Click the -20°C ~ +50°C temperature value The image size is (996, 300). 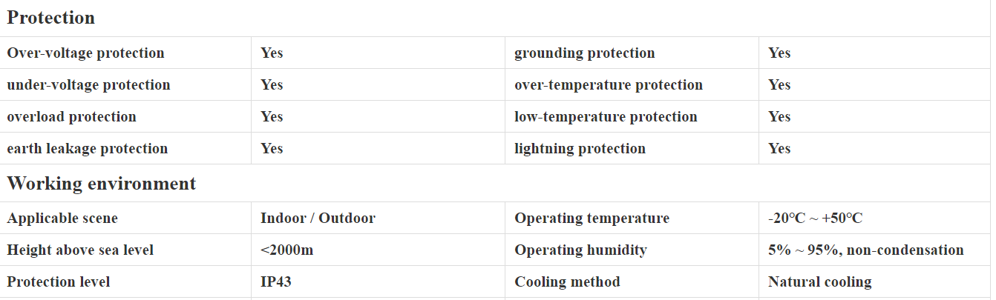click(x=815, y=219)
